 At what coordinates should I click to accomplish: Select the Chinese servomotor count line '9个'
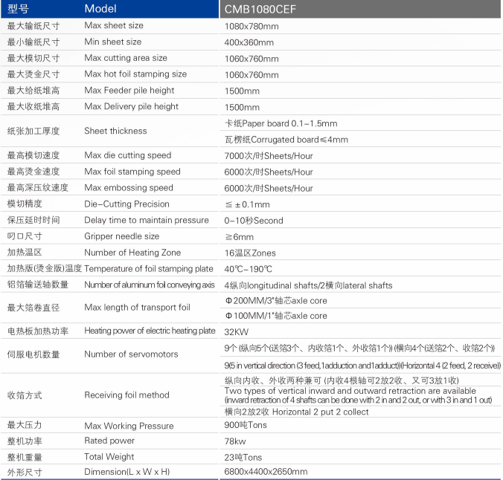359,348
